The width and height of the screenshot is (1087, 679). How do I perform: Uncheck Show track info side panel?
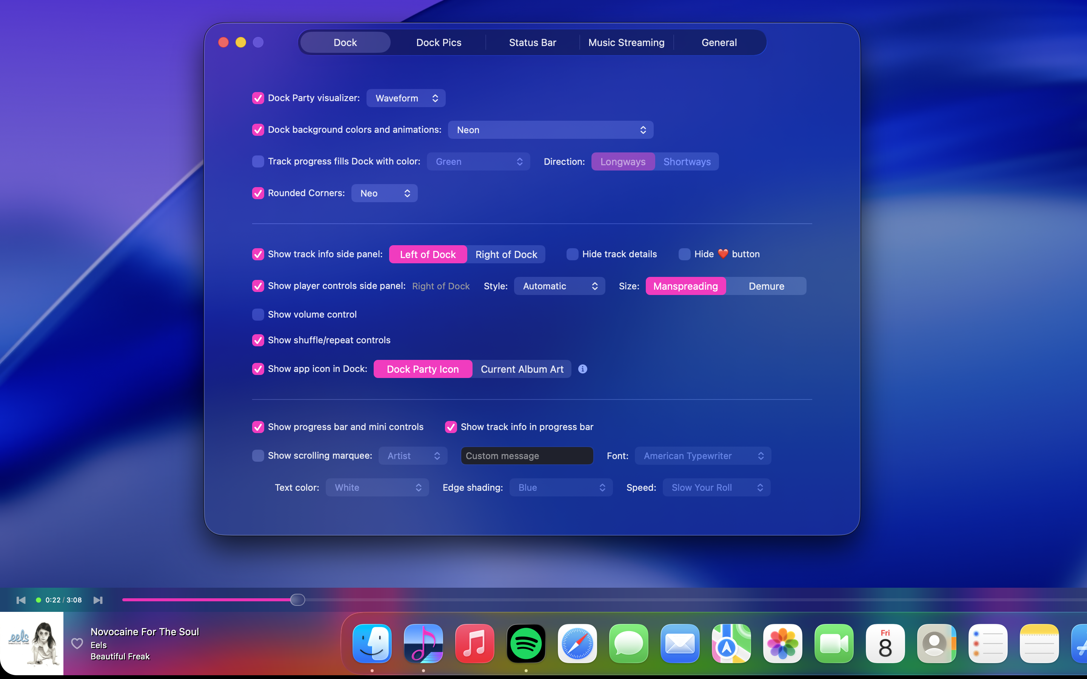pyautogui.click(x=258, y=254)
